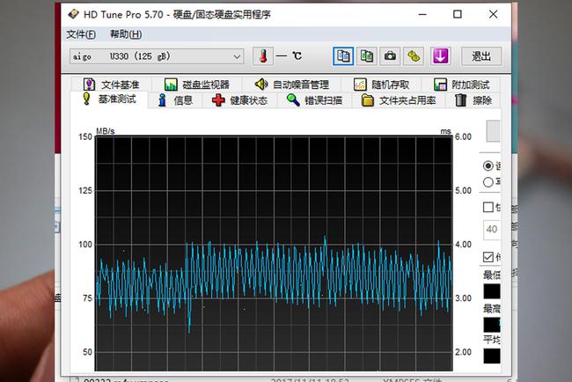Open the options gears icon
Image resolution: width=572 pixels, height=382 pixels.
point(414,56)
